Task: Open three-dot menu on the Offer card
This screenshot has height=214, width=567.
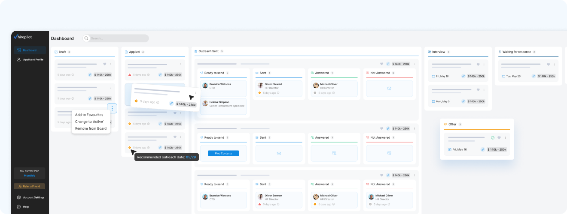Action: 505,138
